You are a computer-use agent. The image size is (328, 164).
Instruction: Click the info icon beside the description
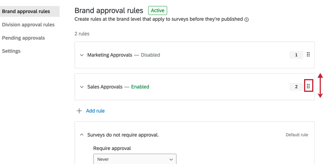coord(247,19)
